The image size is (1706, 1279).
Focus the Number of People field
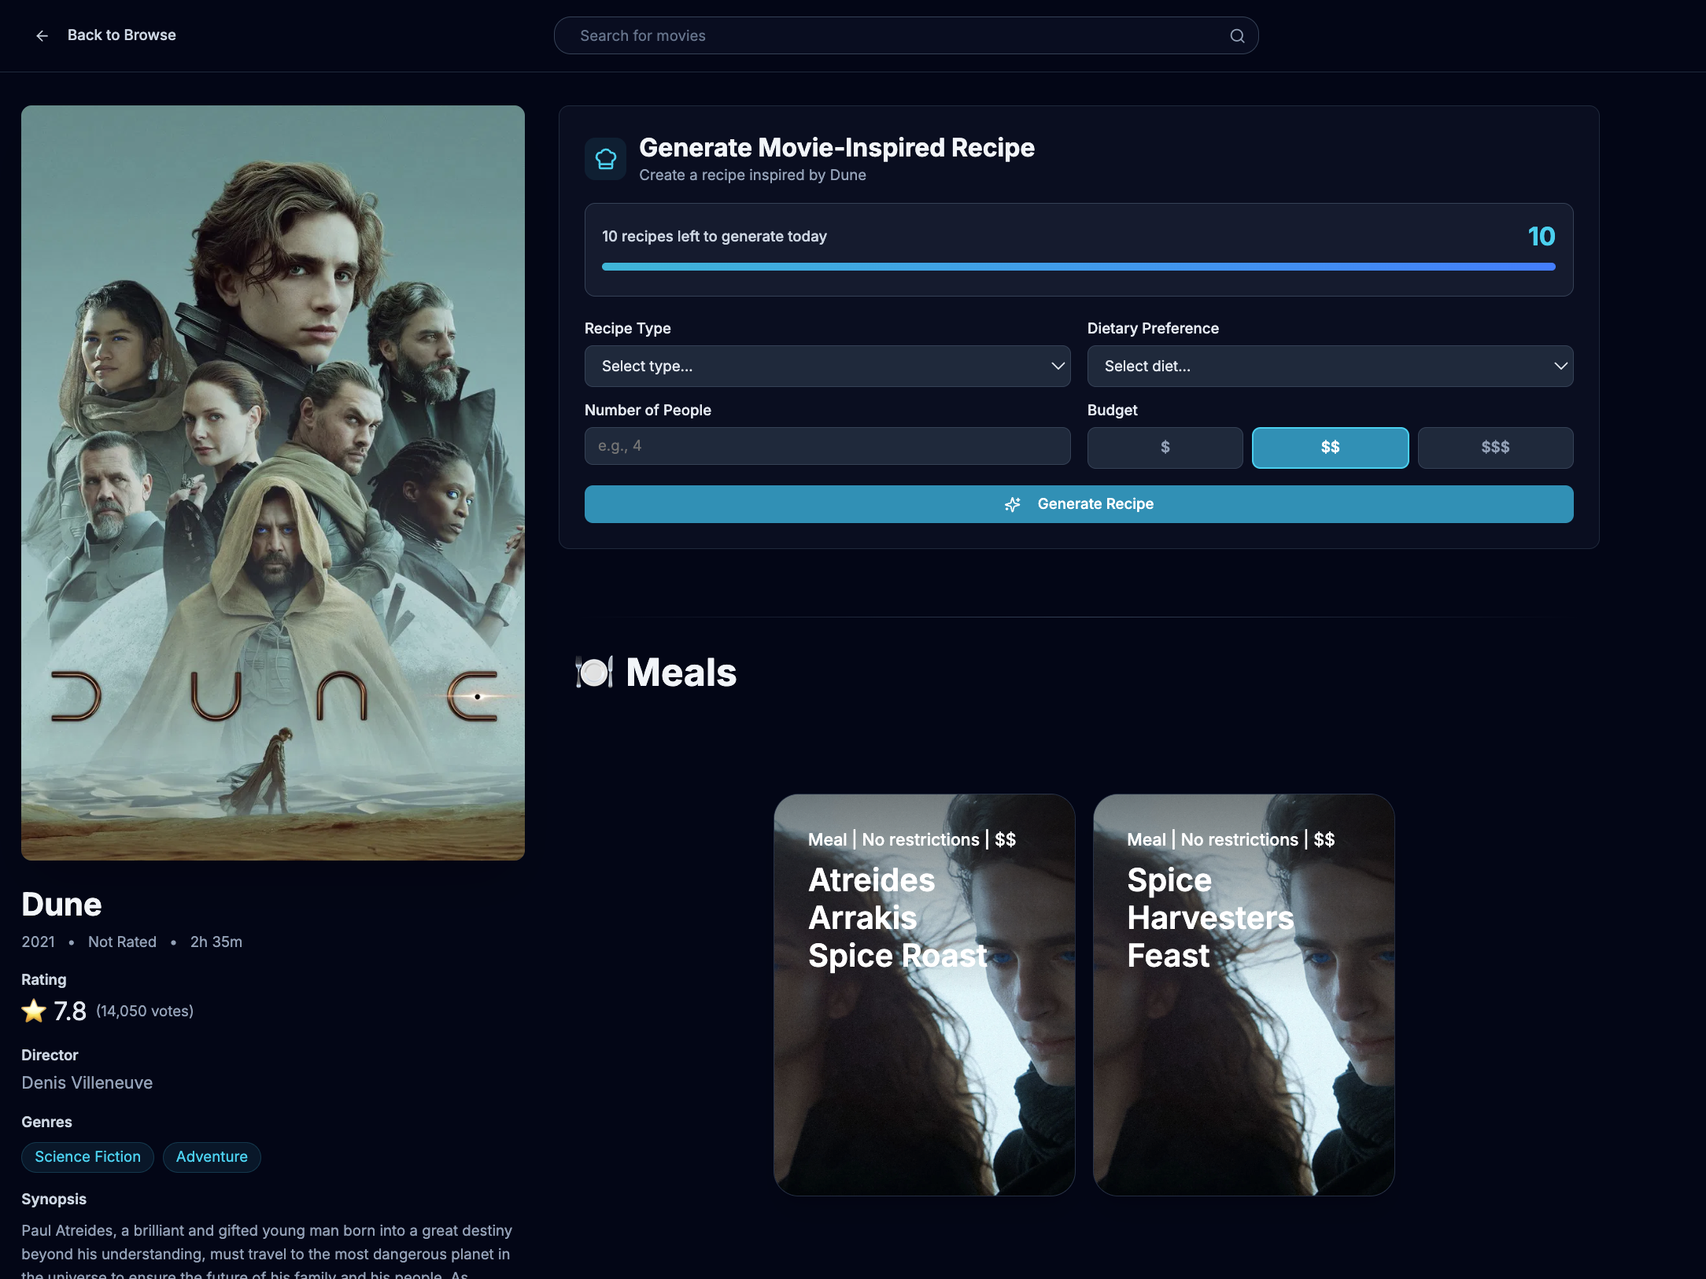(x=826, y=446)
